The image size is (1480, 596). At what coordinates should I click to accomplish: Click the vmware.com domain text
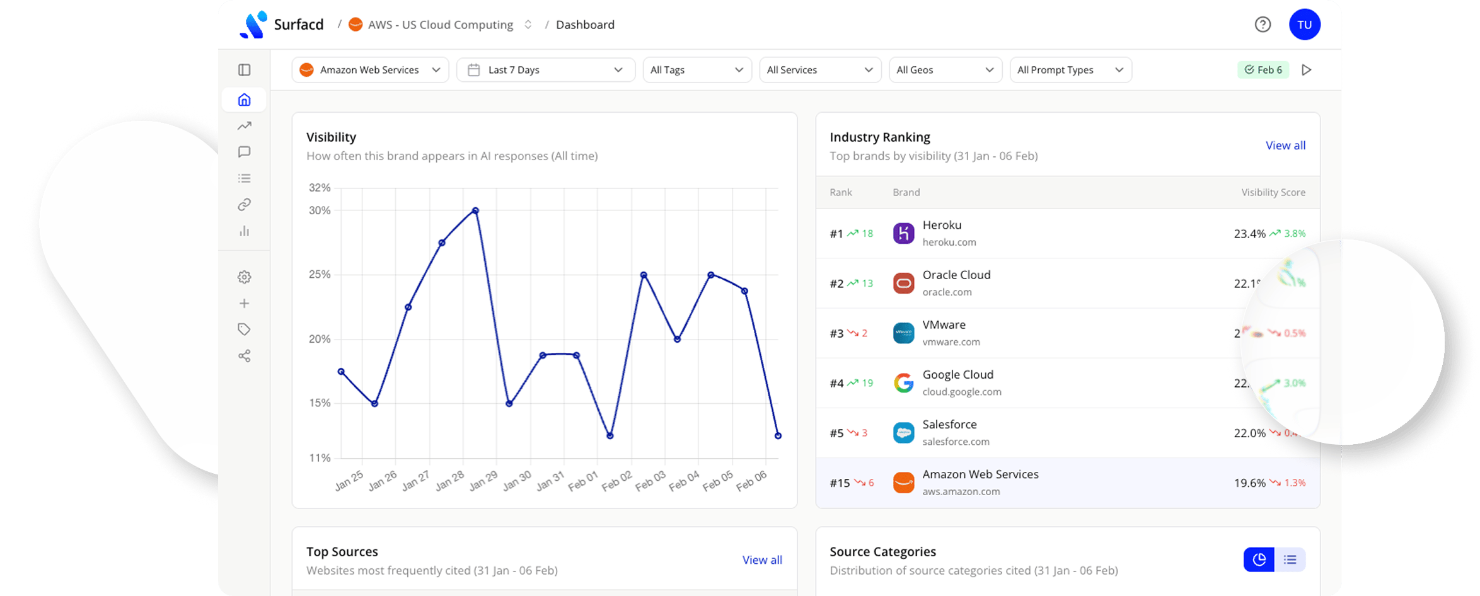(951, 341)
